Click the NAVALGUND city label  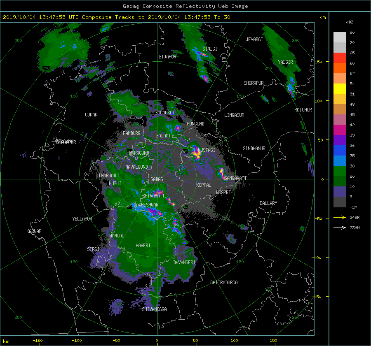click(136, 167)
